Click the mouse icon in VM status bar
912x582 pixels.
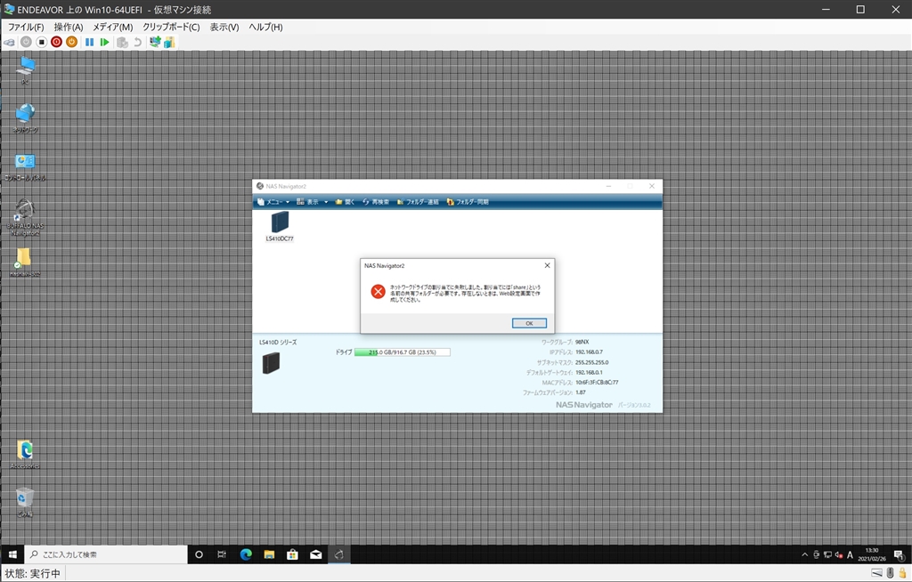pyautogui.click(x=890, y=573)
